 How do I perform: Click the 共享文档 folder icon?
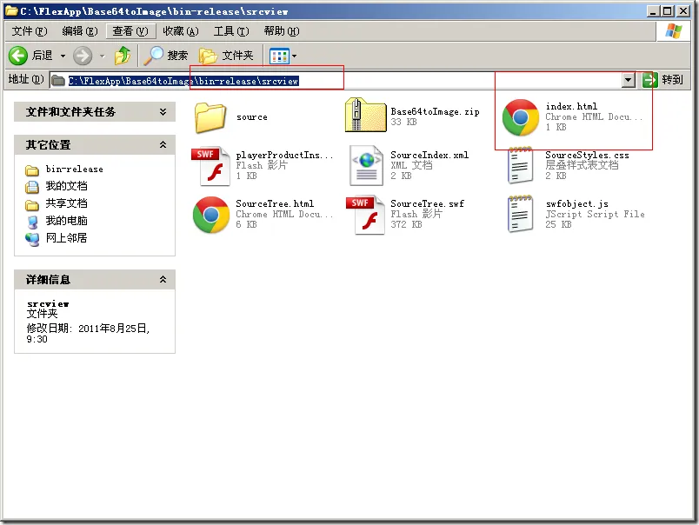click(32, 205)
